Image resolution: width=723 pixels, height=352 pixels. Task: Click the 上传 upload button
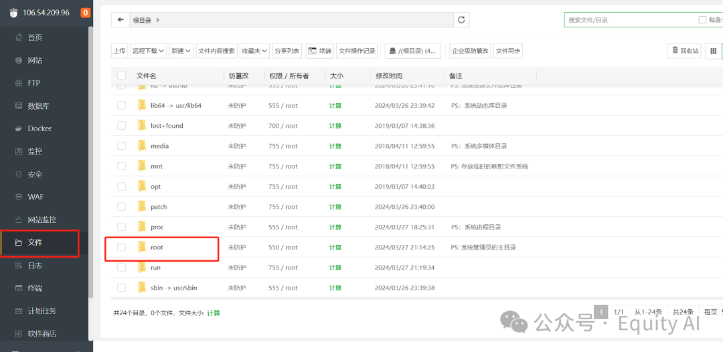tap(119, 51)
